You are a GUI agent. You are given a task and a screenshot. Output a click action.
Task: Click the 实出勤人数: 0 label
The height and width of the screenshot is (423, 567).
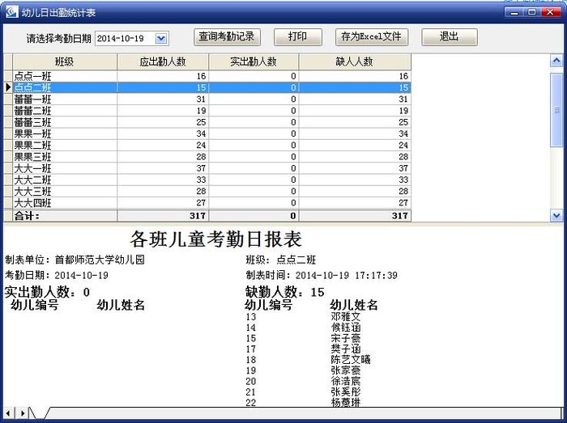47,292
